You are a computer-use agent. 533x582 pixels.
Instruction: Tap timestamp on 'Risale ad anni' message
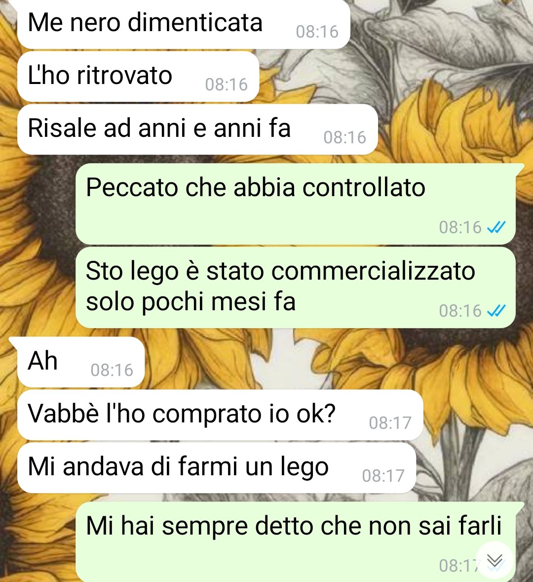pyautogui.click(x=344, y=137)
